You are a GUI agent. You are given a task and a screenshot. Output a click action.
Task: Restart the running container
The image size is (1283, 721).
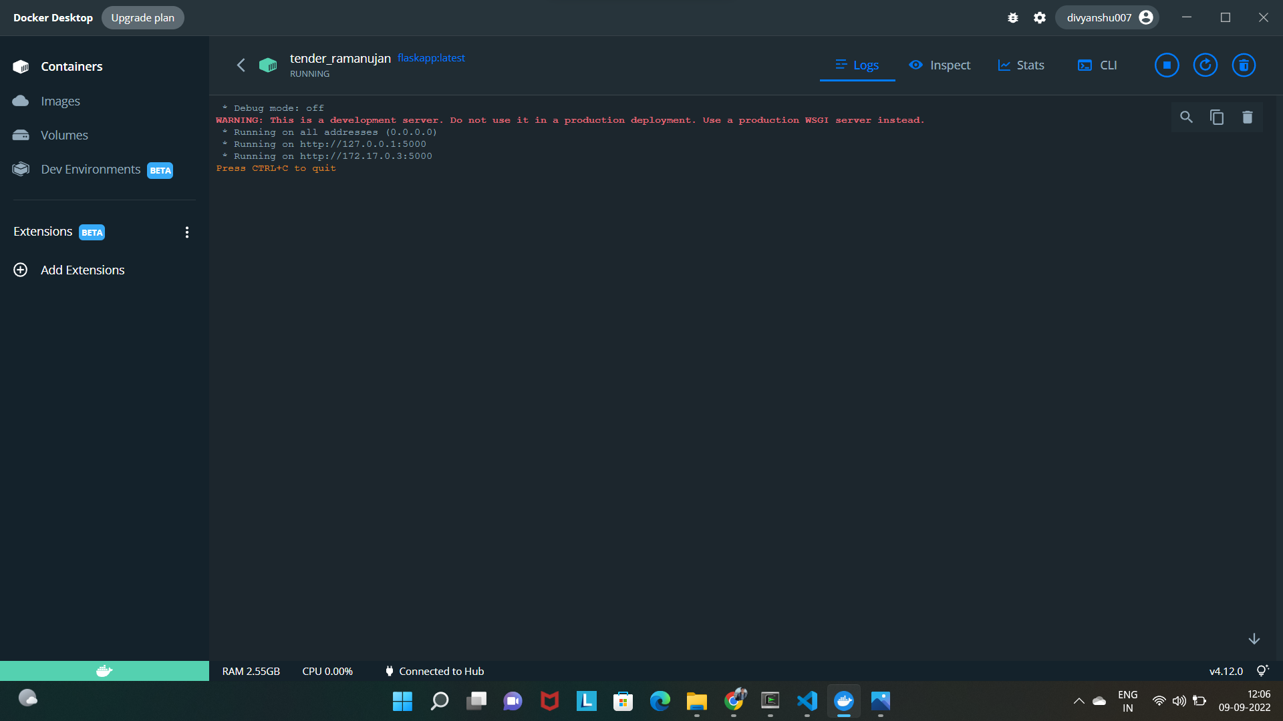pyautogui.click(x=1205, y=65)
